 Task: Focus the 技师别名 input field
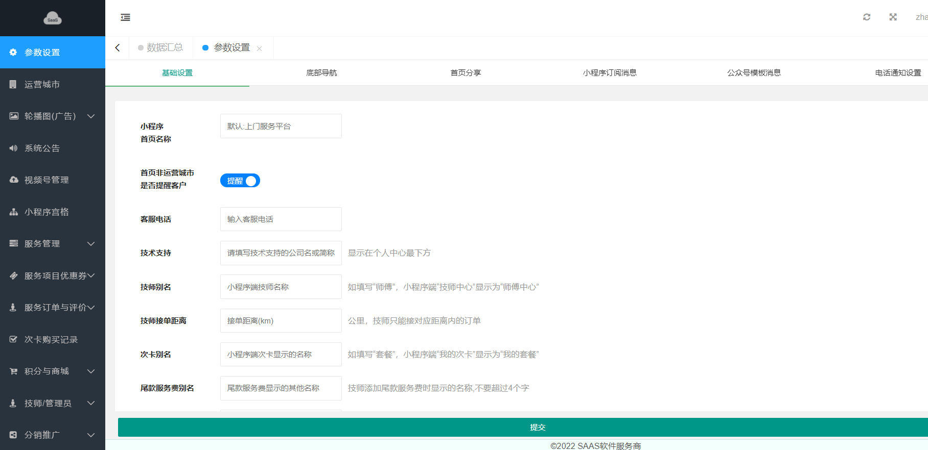tap(281, 287)
